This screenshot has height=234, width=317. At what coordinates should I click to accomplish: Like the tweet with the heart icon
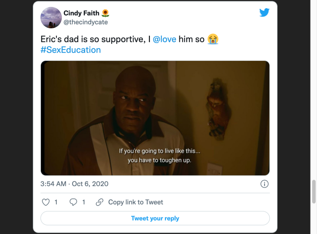point(45,202)
